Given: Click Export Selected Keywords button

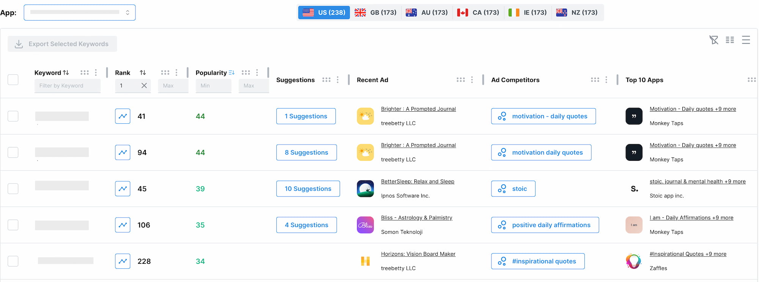Looking at the screenshot, I should click(x=62, y=44).
